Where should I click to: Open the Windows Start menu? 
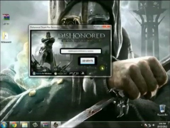tap(4, 125)
